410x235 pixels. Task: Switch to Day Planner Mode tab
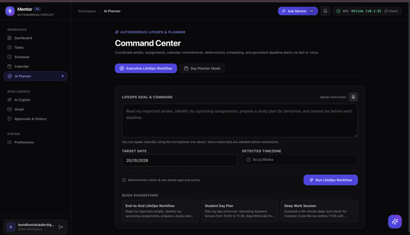(202, 68)
